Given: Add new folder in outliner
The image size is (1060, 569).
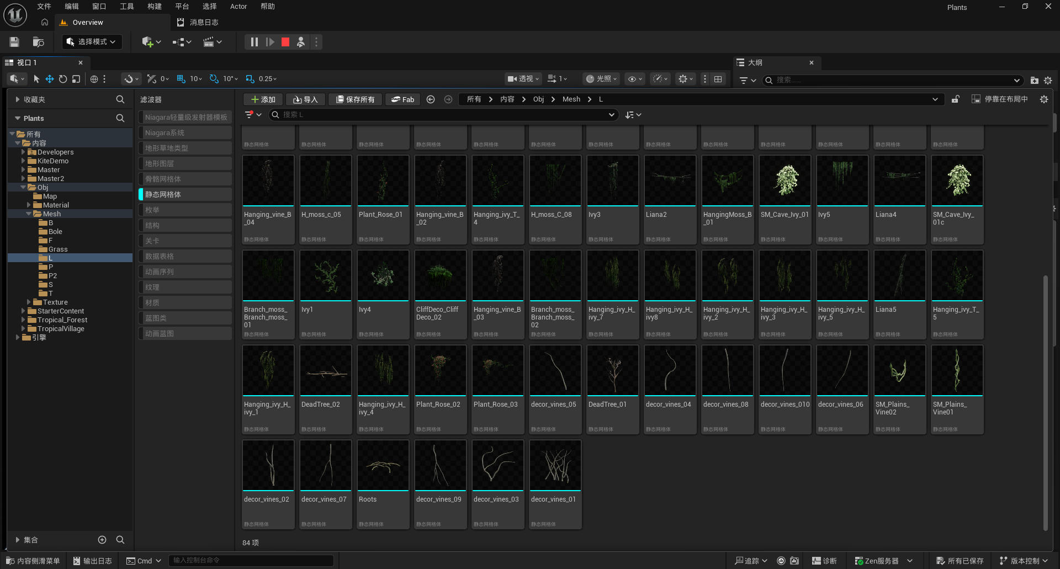Looking at the screenshot, I should point(1034,80).
